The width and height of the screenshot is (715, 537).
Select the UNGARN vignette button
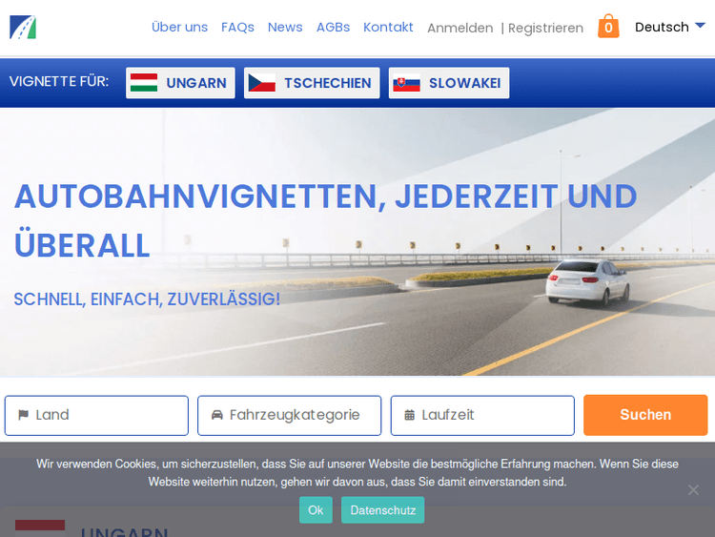(180, 83)
